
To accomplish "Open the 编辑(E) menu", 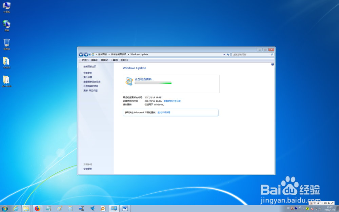I will coord(95,60).
